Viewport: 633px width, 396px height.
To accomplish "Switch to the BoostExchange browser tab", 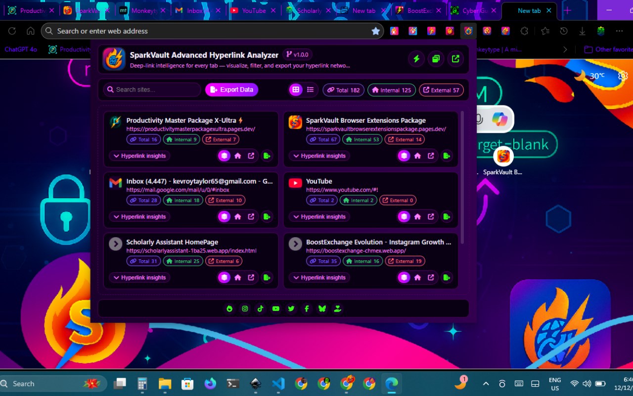I will pyautogui.click(x=418, y=10).
